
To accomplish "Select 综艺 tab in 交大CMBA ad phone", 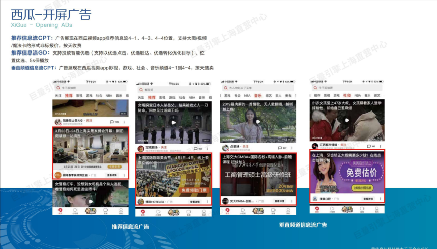I will [269, 96].
